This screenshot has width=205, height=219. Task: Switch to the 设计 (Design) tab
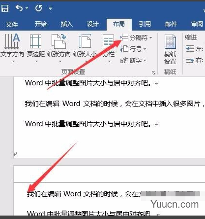[x=93, y=24]
